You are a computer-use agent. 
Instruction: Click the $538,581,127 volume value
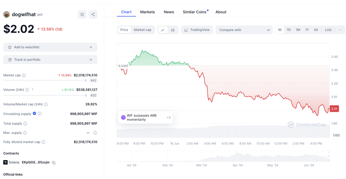pos(87,90)
